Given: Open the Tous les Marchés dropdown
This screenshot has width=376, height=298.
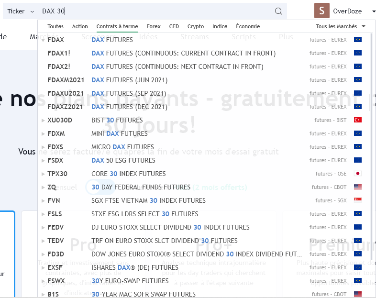Looking at the screenshot, I should (340, 26).
